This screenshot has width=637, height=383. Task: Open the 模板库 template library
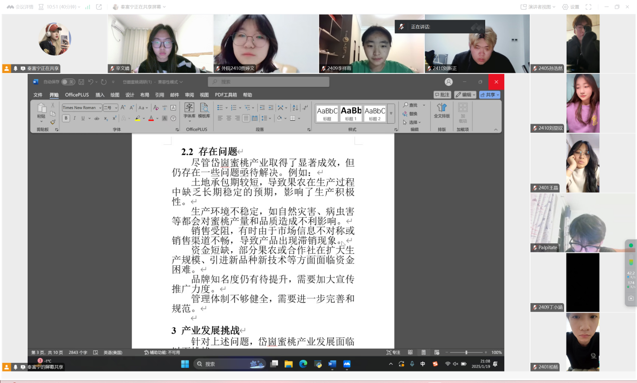tap(204, 111)
